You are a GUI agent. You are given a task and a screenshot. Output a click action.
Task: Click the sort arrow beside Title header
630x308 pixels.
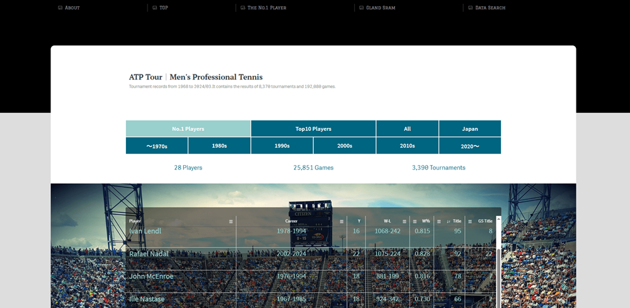tap(449, 222)
